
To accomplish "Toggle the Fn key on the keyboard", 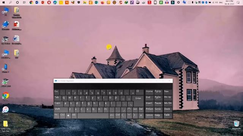I will click(57, 116).
